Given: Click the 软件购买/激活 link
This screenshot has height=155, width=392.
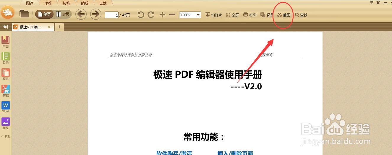Looking at the screenshot, I should 174,153.
